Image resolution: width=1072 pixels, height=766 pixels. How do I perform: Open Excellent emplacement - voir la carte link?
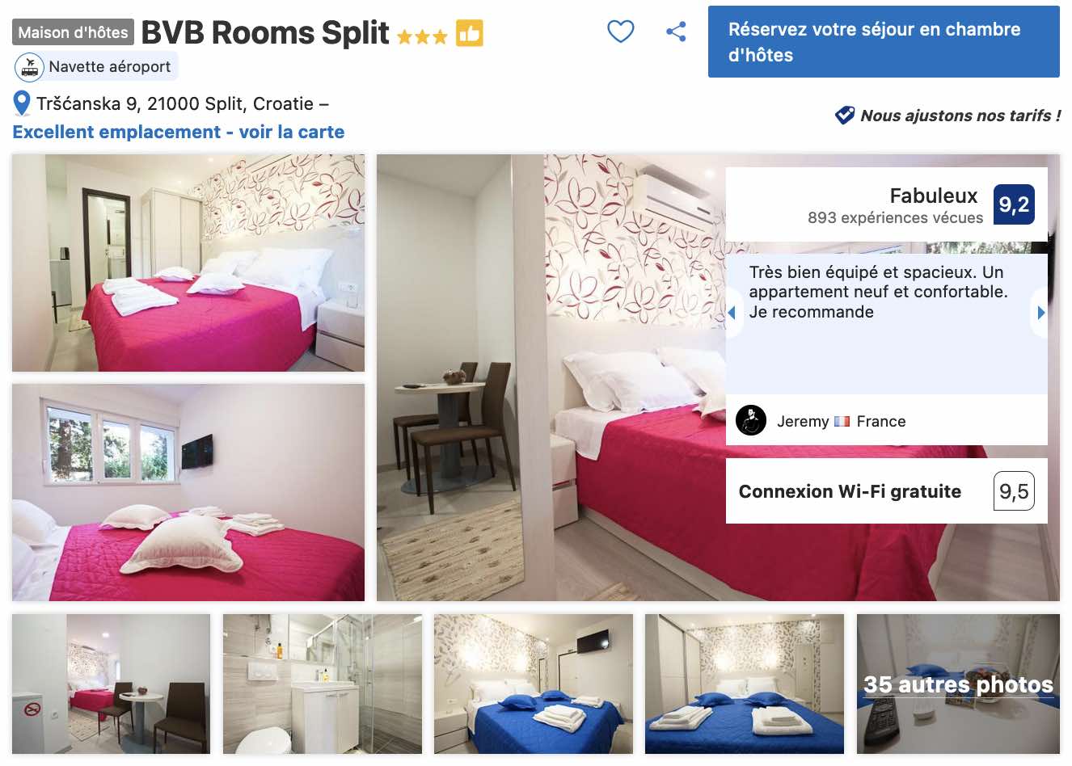click(x=179, y=132)
